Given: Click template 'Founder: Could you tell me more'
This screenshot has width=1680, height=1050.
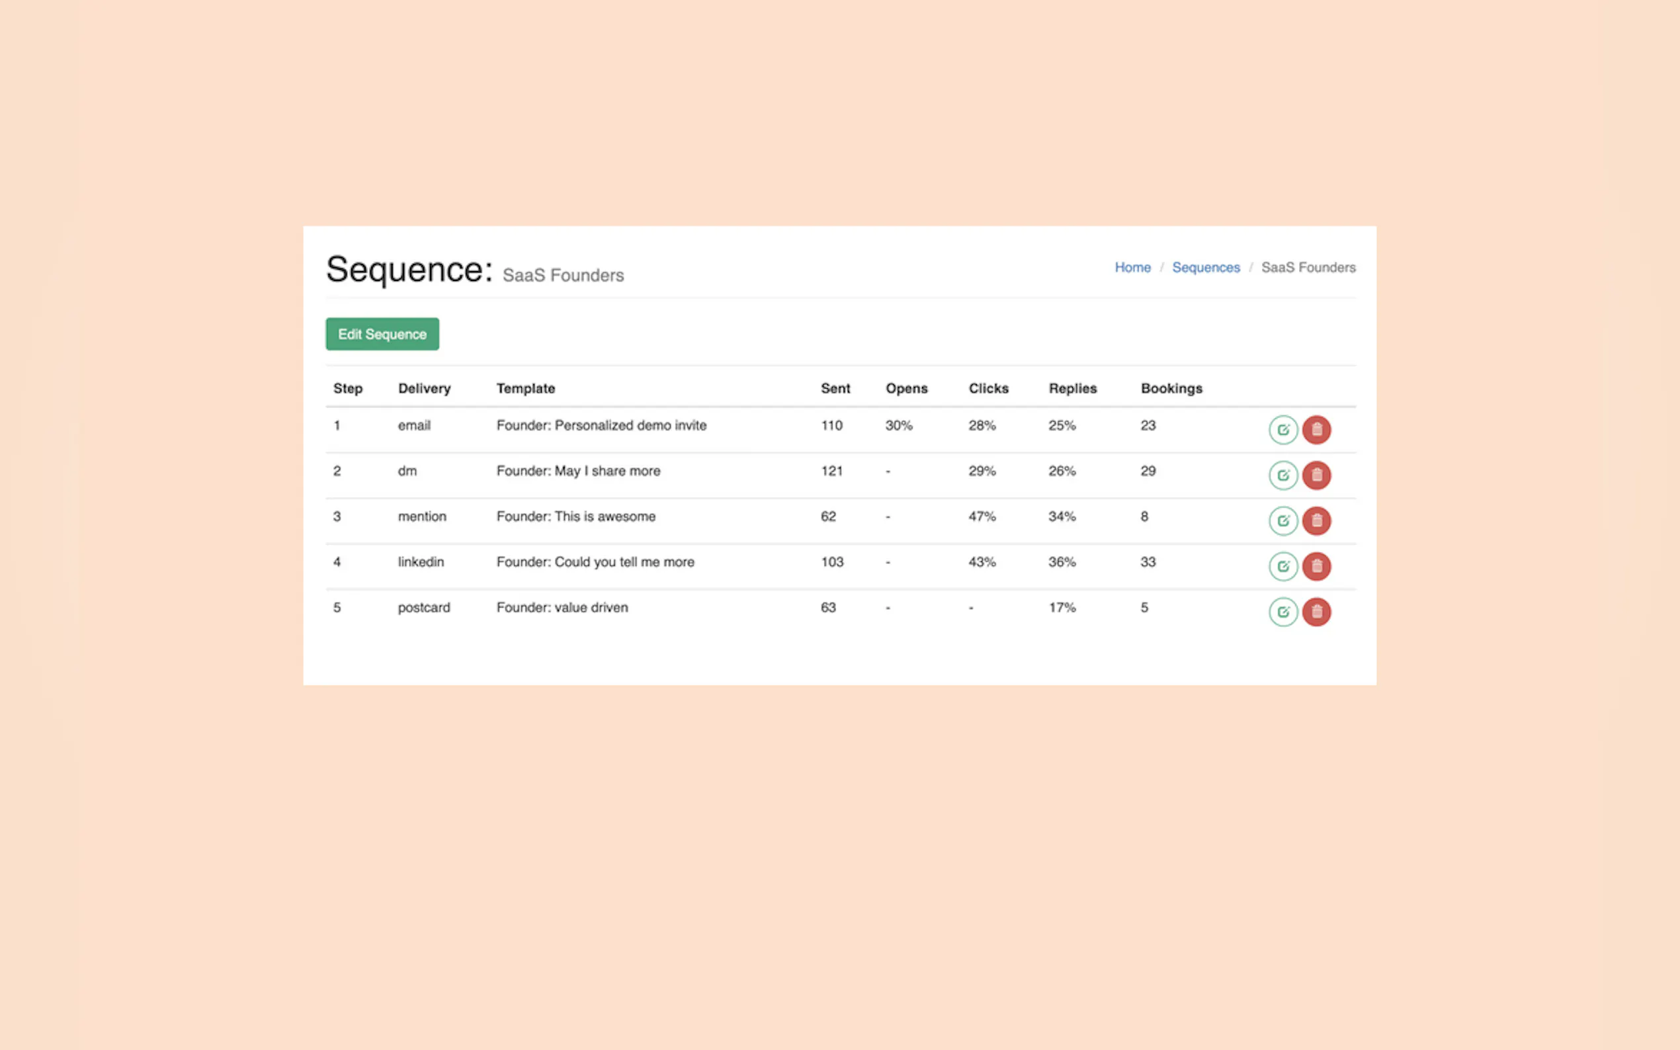Looking at the screenshot, I should tap(595, 562).
